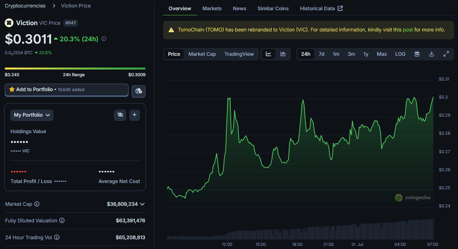The width and height of the screenshot is (458, 249).
Task: Select 24h chart range
Action: 305,54
